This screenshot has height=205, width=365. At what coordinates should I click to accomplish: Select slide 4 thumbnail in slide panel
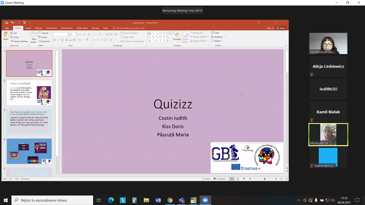coord(29,151)
